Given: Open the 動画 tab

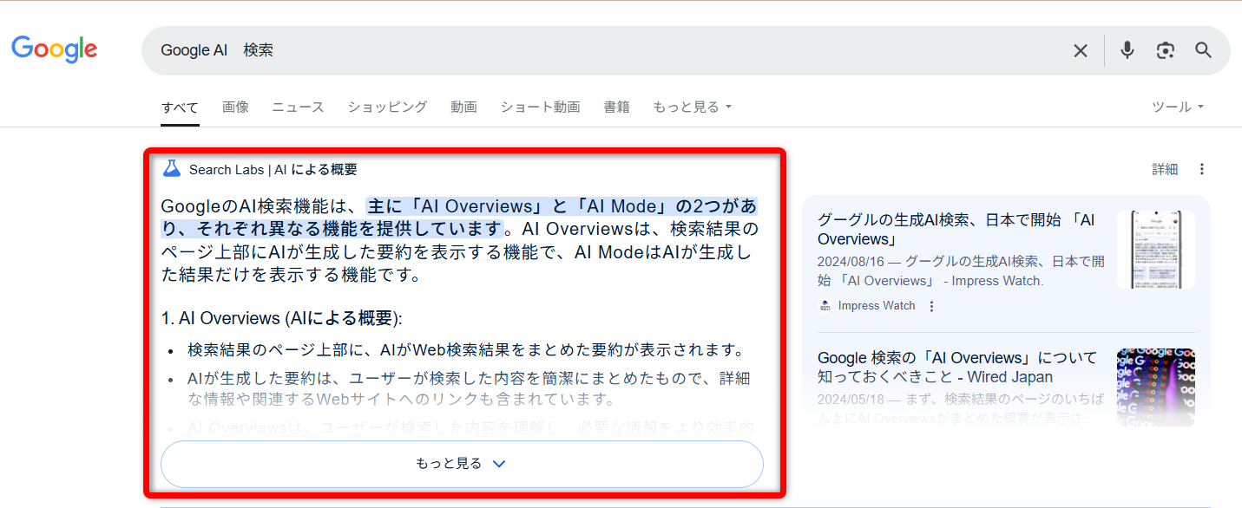Looking at the screenshot, I should click(x=463, y=107).
